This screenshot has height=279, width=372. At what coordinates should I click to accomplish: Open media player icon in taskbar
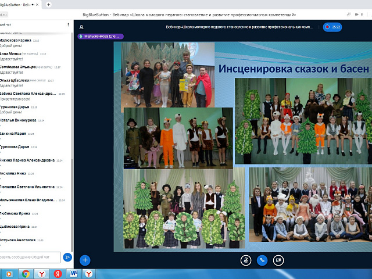pos(9,274)
